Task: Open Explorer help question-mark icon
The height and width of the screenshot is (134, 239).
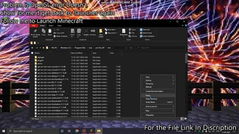Action: 186,26
